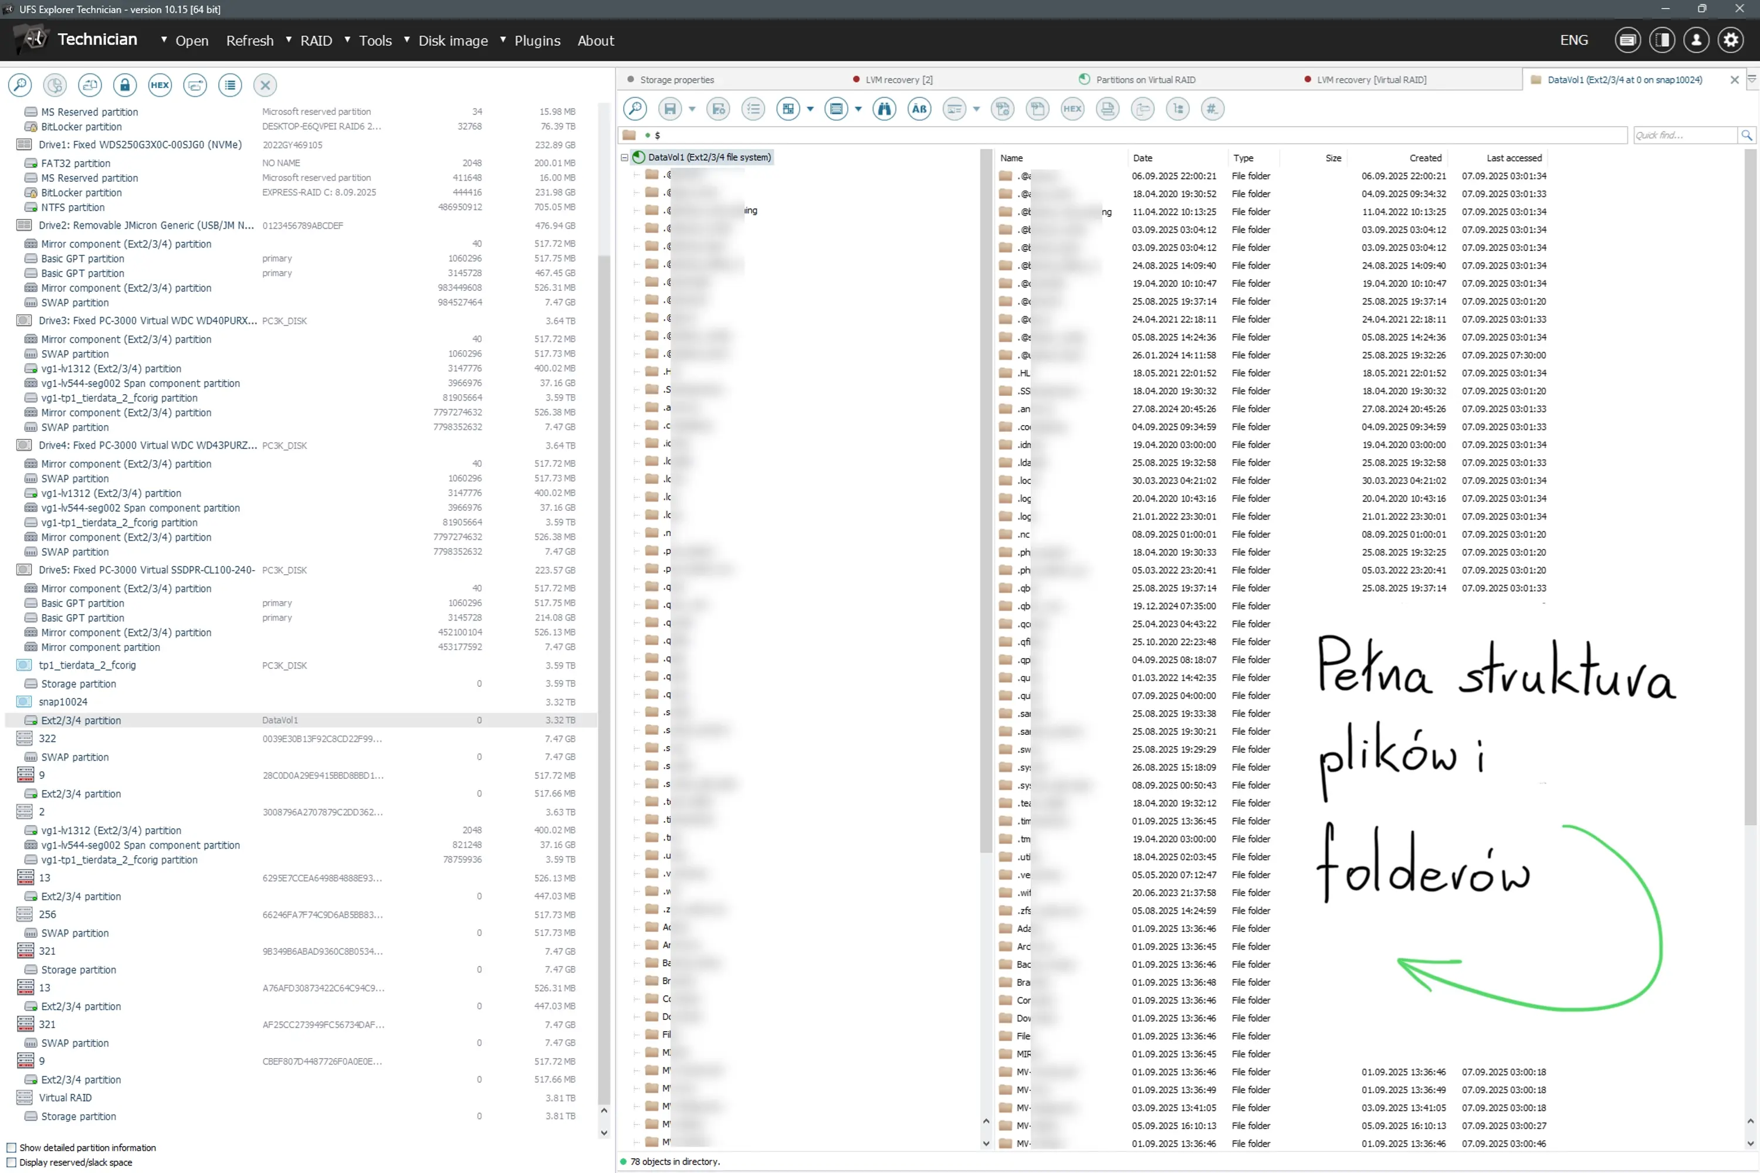
Task: Open dropdown arrow next to list panel icon
Action: pos(858,109)
